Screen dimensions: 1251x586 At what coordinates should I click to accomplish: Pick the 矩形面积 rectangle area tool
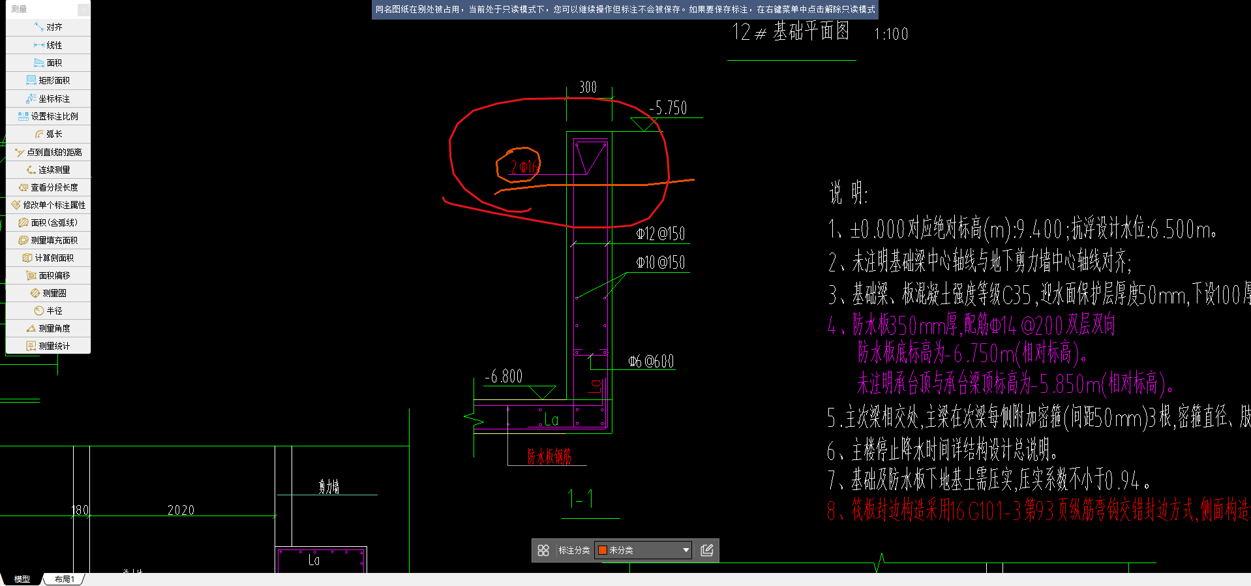pyautogui.click(x=48, y=80)
